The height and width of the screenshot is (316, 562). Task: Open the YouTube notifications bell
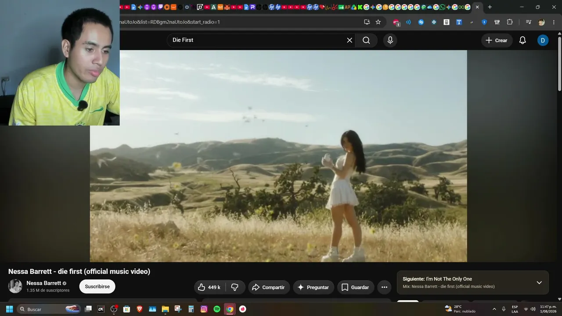pos(522,40)
